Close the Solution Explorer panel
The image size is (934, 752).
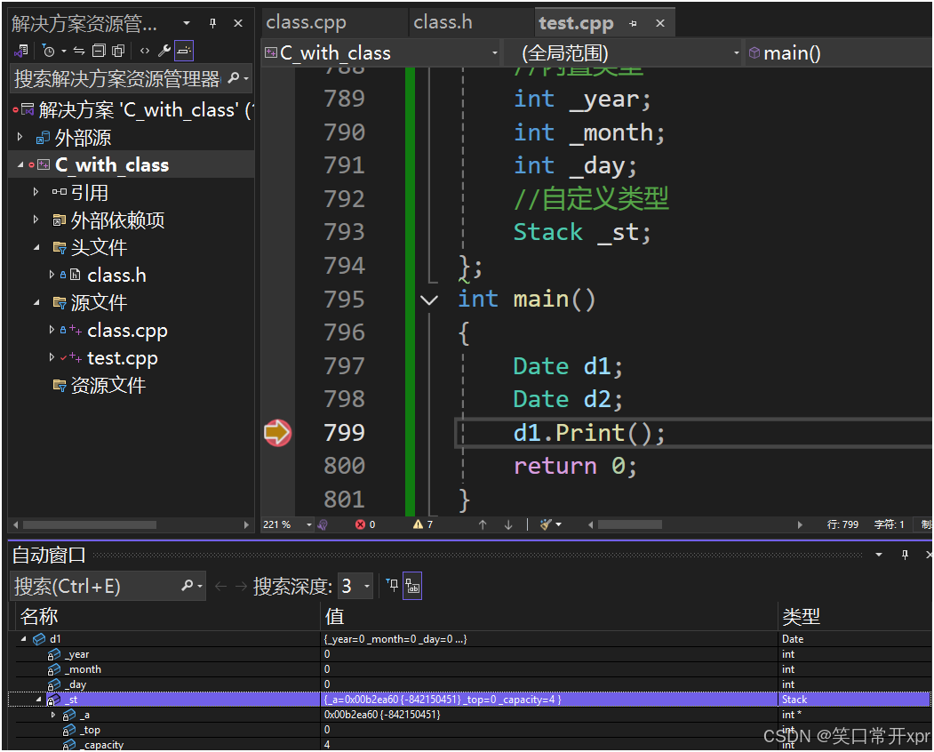[238, 23]
